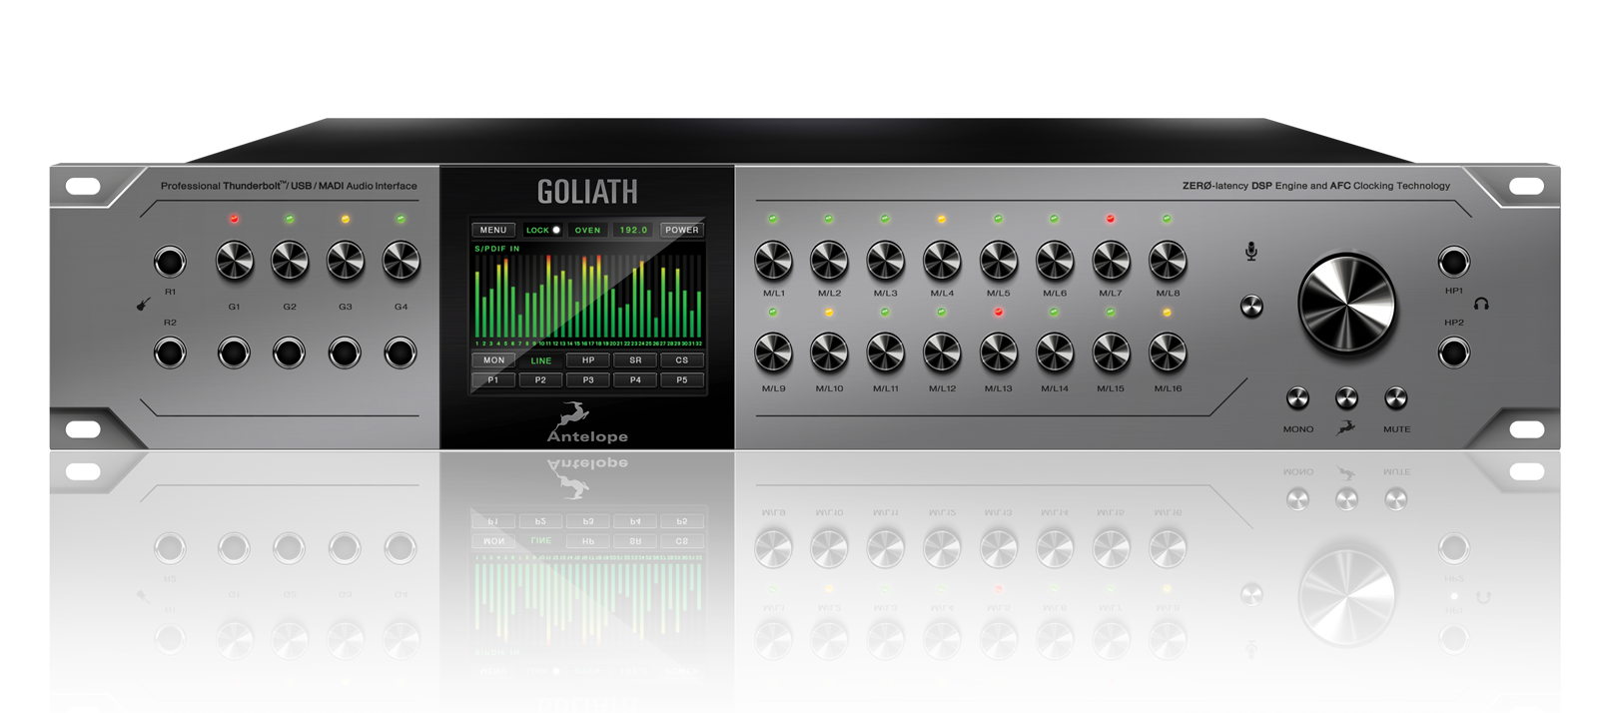Click the red LED above the M/L13 knob
Viewport: 1598px width, 713px height.
[998, 313]
